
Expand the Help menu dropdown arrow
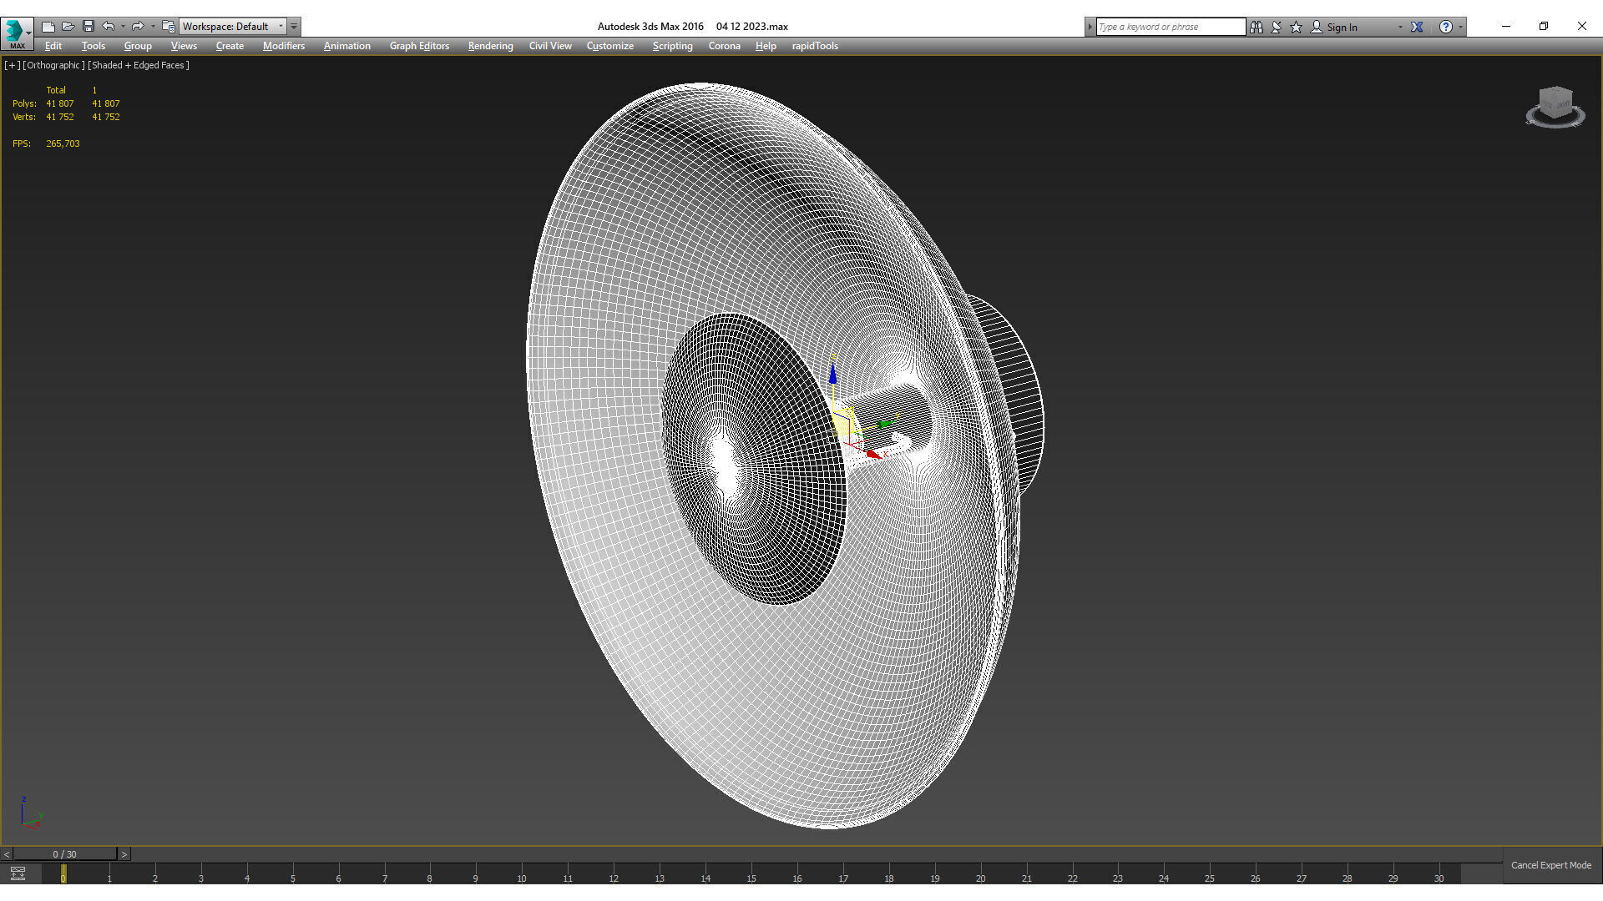(x=1460, y=27)
